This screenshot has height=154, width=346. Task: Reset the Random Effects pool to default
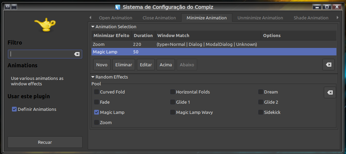click(x=330, y=92)
